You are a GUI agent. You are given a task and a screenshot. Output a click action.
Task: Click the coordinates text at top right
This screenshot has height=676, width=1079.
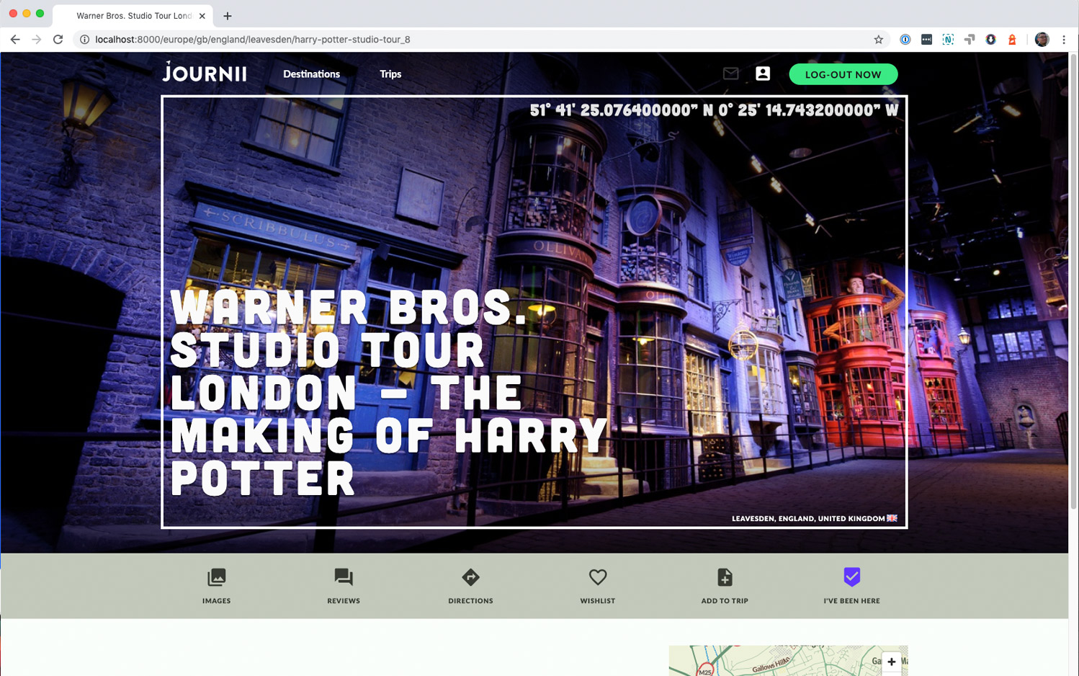point(714,110)
